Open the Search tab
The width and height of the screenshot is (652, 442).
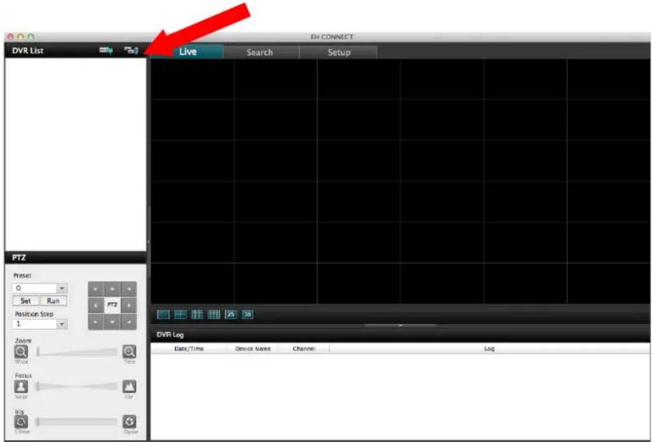[x=259, y=52]
